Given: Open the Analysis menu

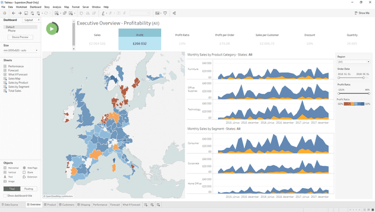Looking at the screenshot, I should (x=57, y=7).
